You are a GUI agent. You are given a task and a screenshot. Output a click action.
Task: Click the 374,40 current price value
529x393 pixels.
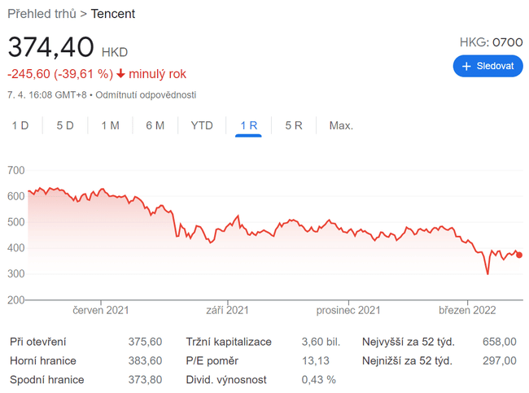click(x=50, y=48)
